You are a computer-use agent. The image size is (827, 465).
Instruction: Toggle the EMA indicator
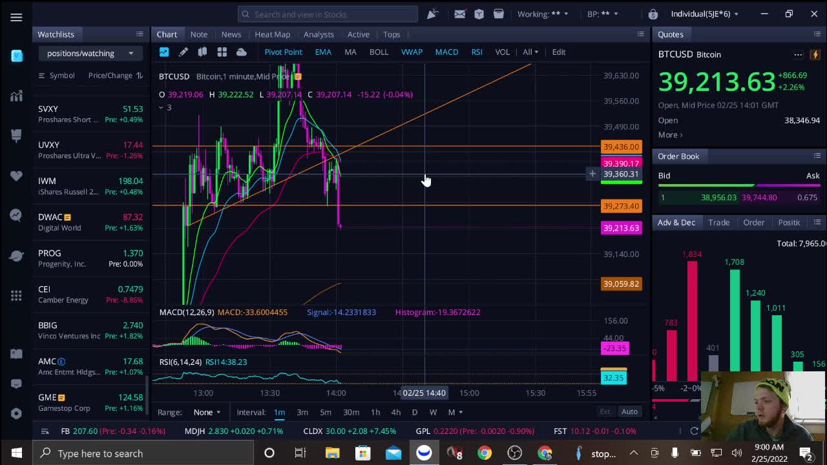(323, 52)
